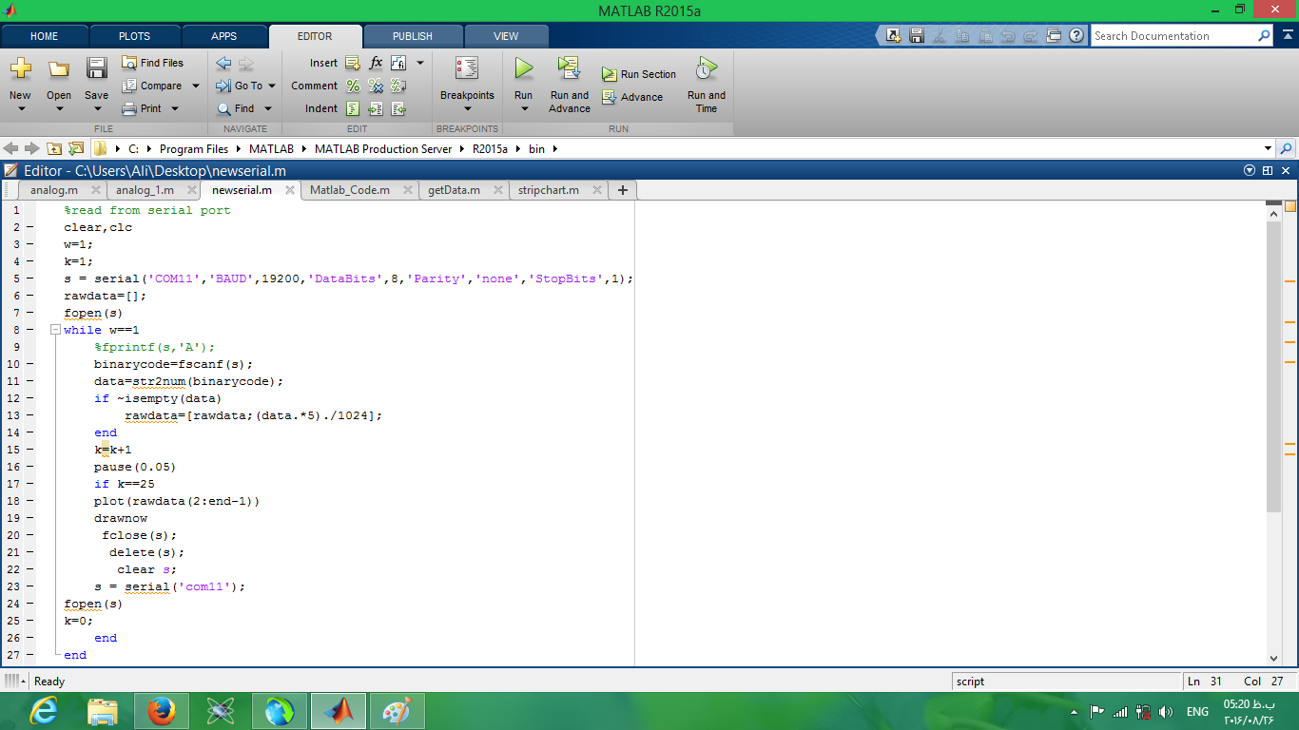
Task: Expand the Compare dropdown arrow
Action: tap(196, 86)
